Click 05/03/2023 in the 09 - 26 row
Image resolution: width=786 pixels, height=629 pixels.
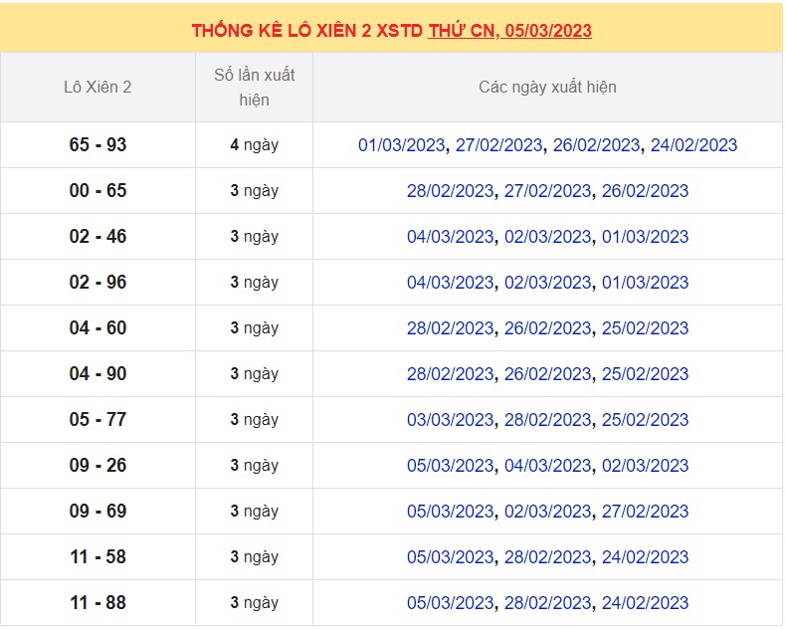pyautogui.click(x=450, y=466)
